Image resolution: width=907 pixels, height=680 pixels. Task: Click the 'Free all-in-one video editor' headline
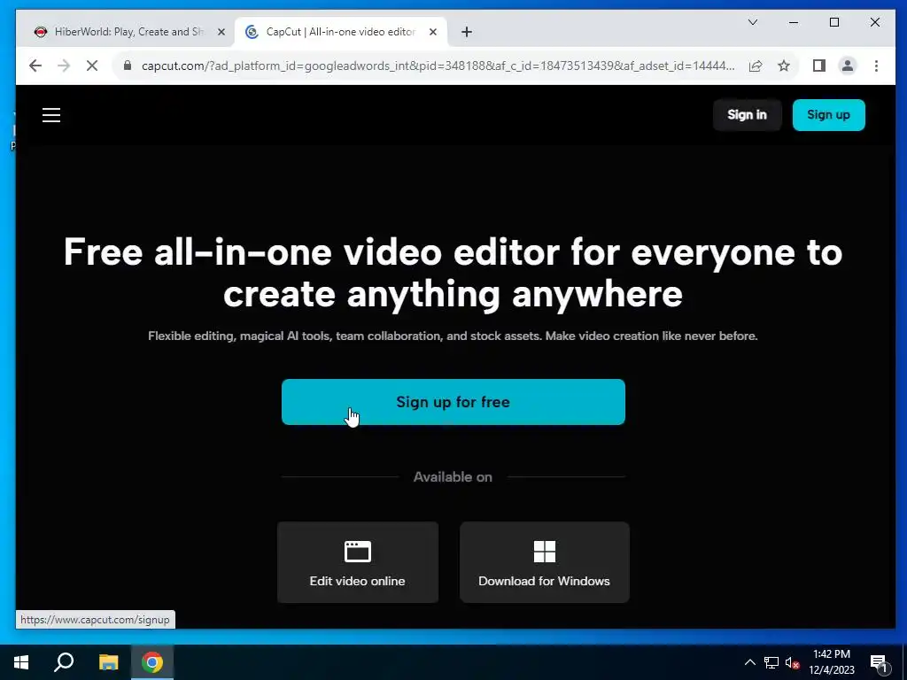[x=453, y=273]
